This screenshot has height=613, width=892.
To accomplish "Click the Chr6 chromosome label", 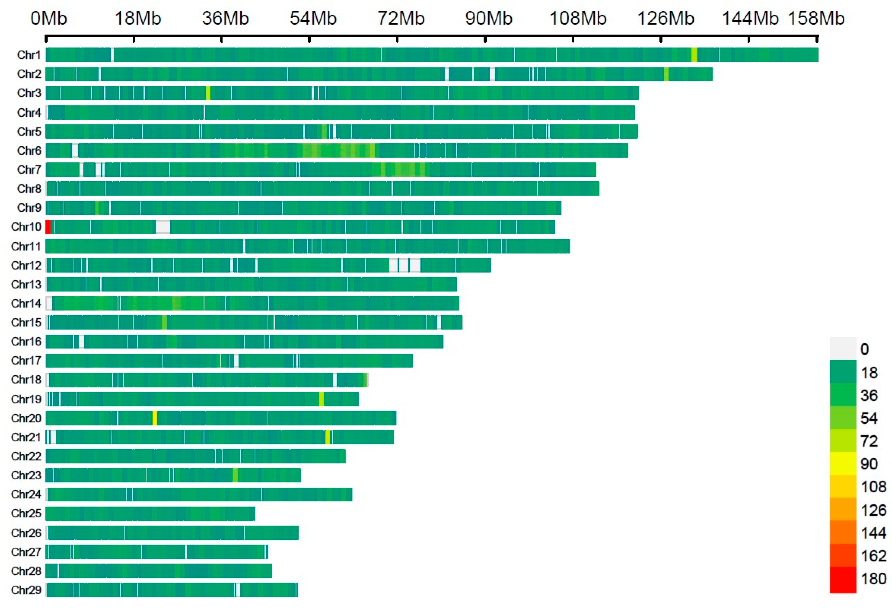I will point(29,151).
